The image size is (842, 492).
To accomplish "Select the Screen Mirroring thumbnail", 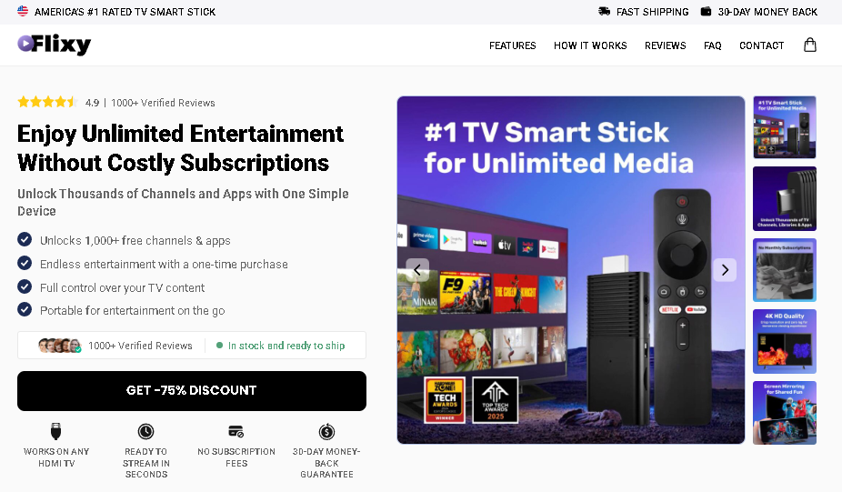I will (785, 413).
